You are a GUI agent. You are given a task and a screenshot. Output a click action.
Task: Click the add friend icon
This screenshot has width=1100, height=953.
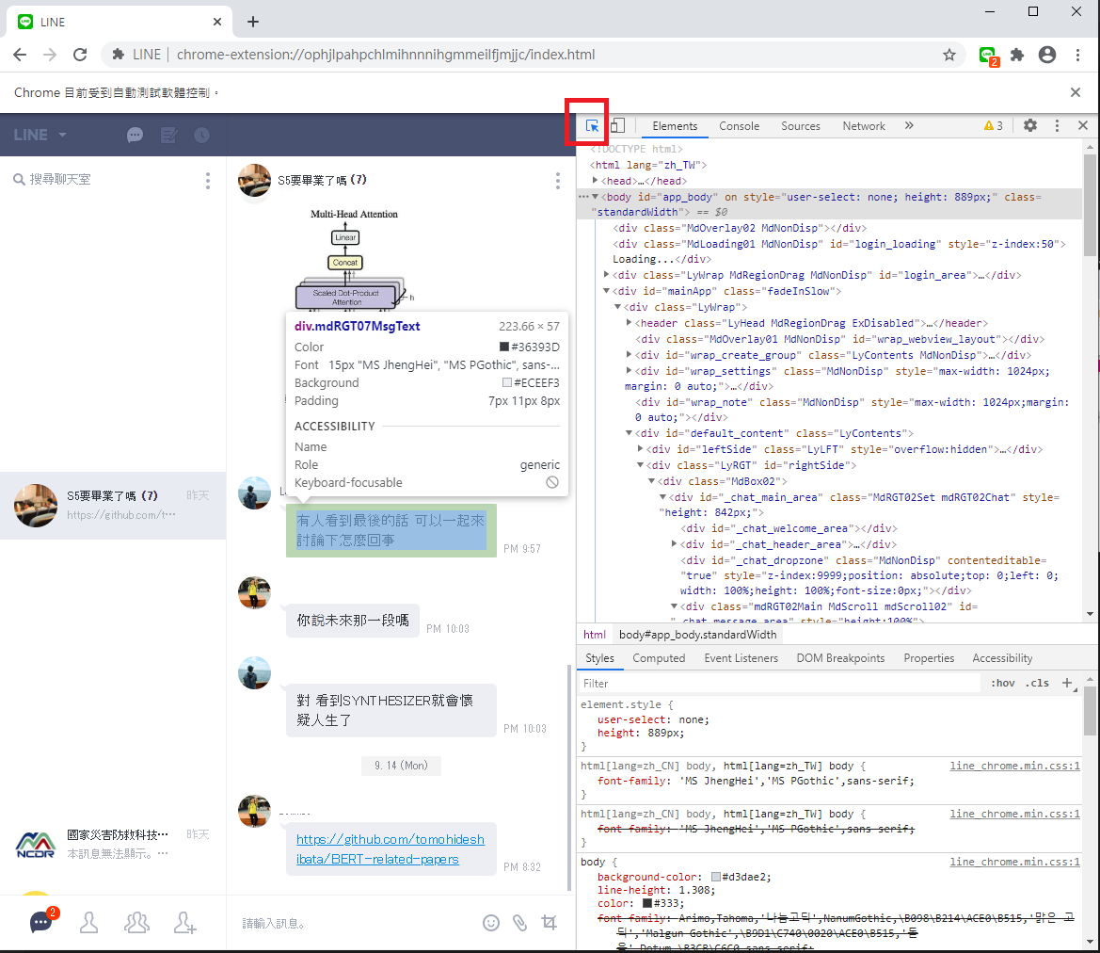[184, 923]
